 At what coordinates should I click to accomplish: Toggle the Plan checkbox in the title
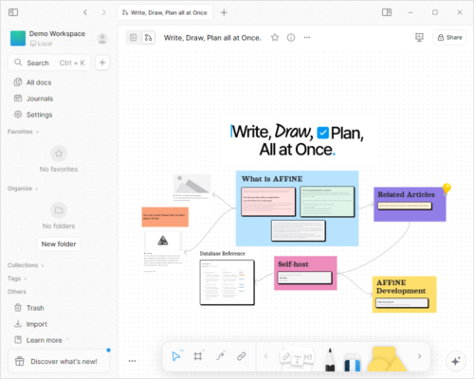click(x=322, y=133)
